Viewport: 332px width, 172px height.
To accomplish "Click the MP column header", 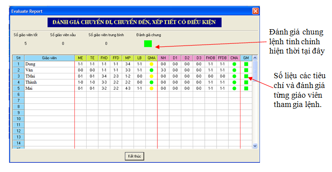I will [x=128, y=58].
